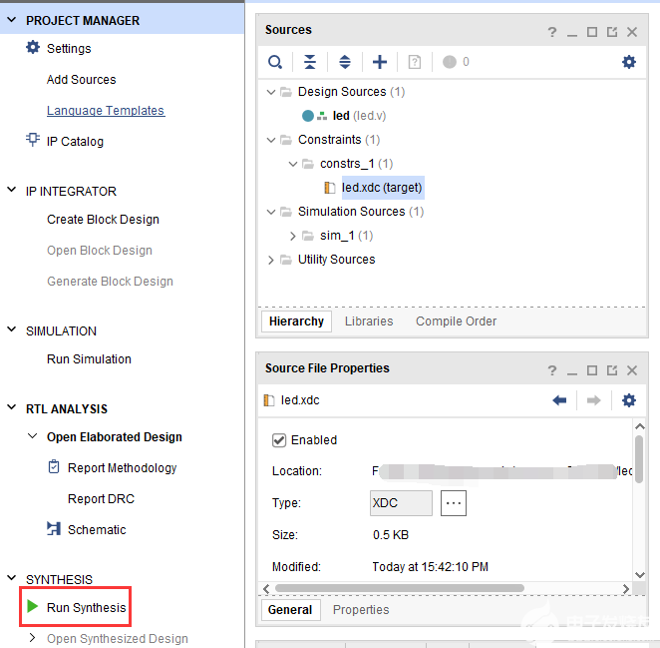Collapse the Design Sources tree node
The image size is (660, 648).
click(270, 92)
